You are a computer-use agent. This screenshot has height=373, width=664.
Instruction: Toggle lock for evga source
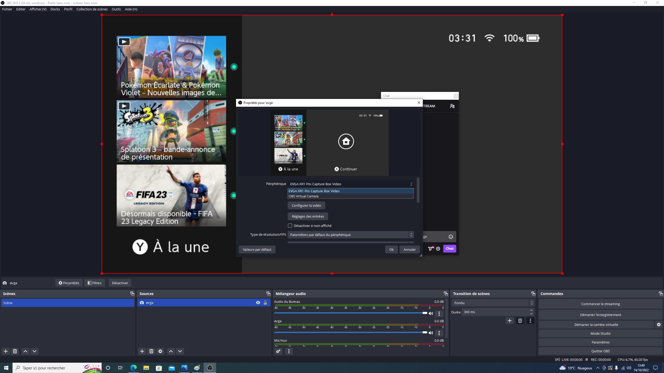265,303
